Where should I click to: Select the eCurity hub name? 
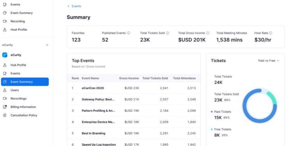click(16, 55)
